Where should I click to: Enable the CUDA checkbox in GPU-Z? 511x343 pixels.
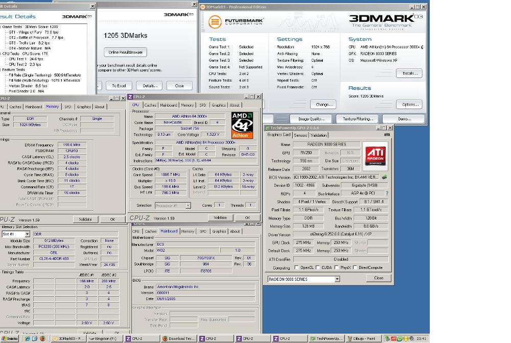318,267
